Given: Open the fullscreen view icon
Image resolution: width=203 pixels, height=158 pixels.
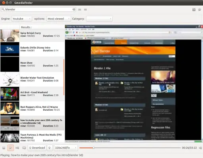Looking at the screenshot, I should pyautogui.click(x=194, y=10).
